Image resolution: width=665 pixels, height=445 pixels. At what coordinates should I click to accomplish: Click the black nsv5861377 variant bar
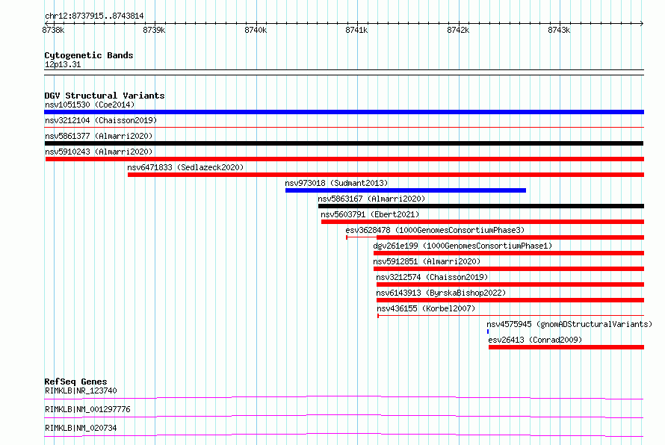point(344,143)
